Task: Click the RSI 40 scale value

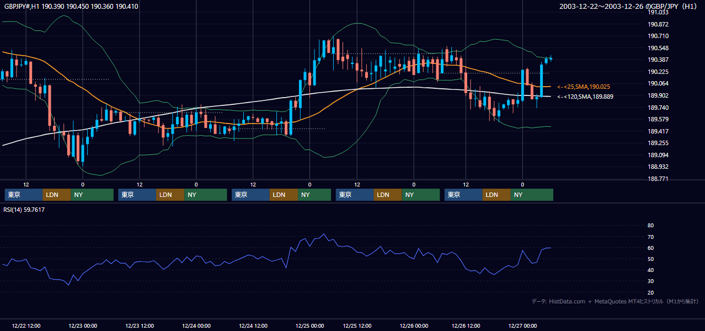Action: (x=650, y=270)
